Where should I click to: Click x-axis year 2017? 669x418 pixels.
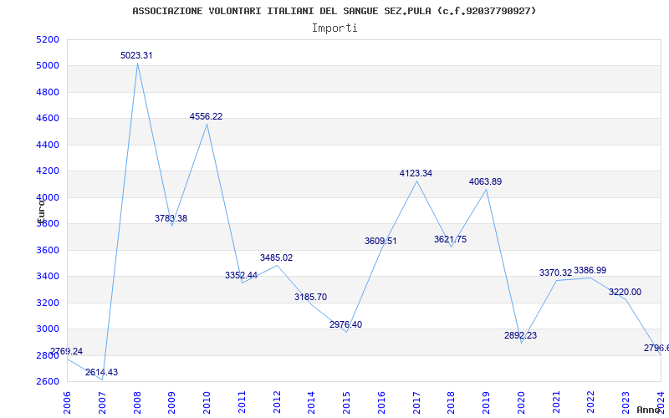click(416, 403)
